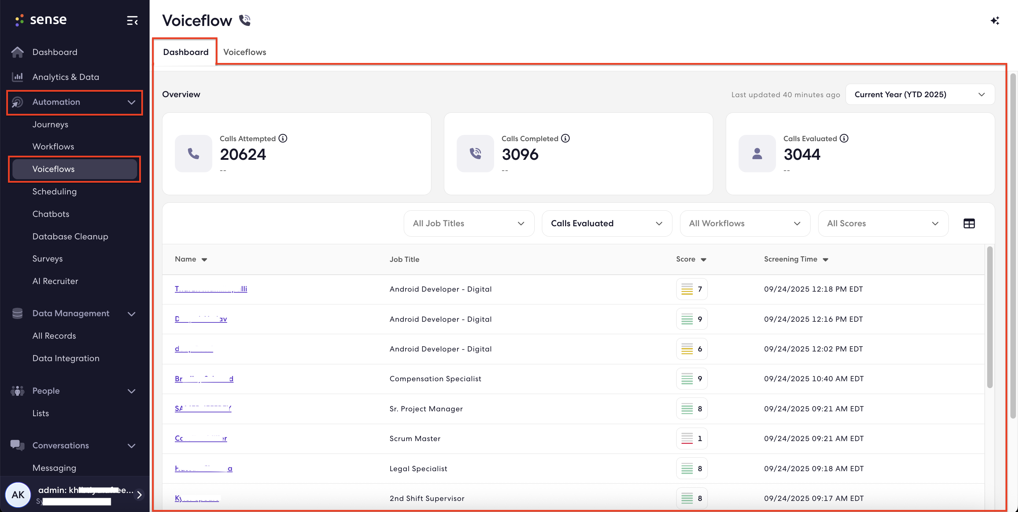
Task: Collapse the Data Management section
Action: 131,314
